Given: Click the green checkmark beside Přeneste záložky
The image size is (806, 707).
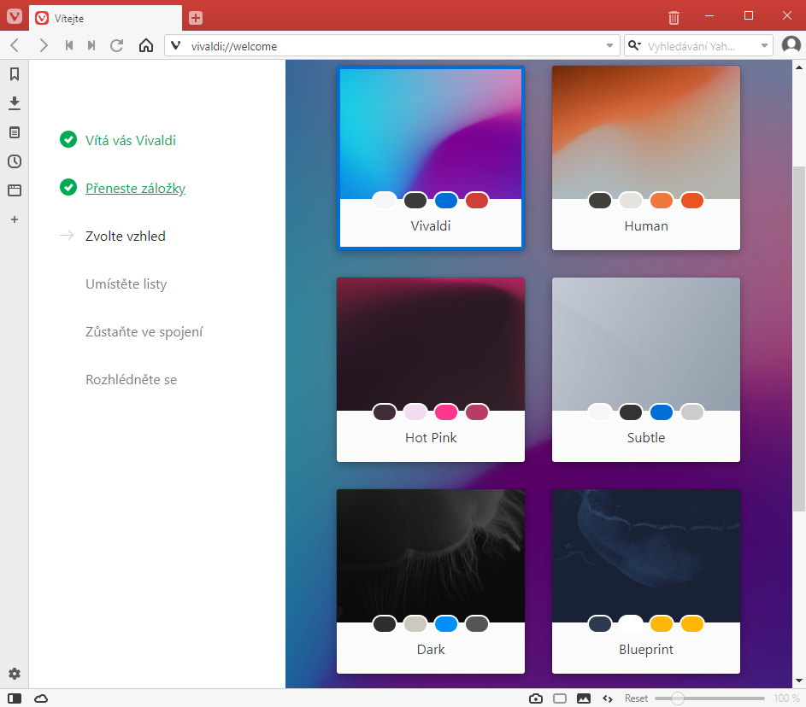Looking at the screenshot, I should (68, 187).
